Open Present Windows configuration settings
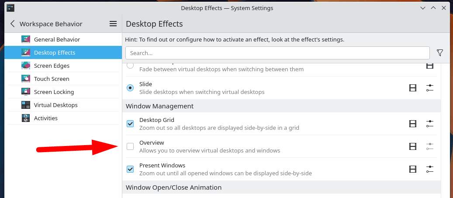 coord(430,169)
